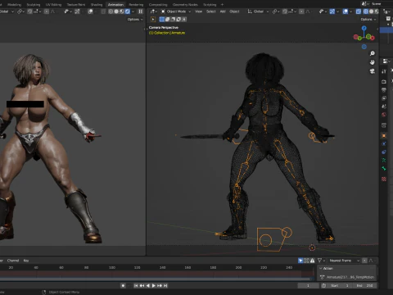Open the View Layer properties tab
The width and height of the screenshot is (393, 295).
pyautogui.click(x=384, y=98)
